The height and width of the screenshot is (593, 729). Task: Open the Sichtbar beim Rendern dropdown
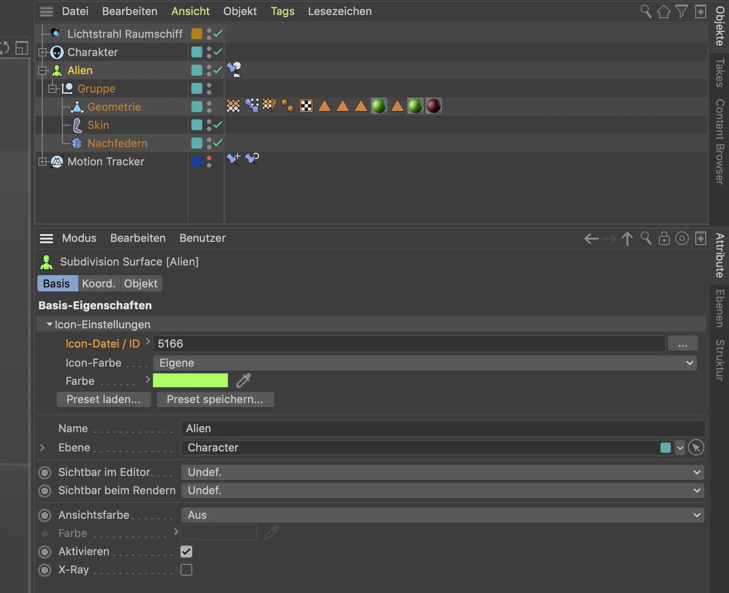pyautogui.click(x=443, y=491)
